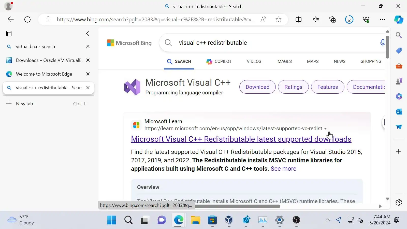Open Settings and more menu
407x229 pixels.
(383, 19)
